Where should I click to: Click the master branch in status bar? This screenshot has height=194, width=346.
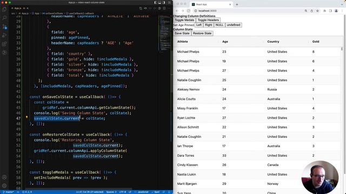click(x=9, y=192)
